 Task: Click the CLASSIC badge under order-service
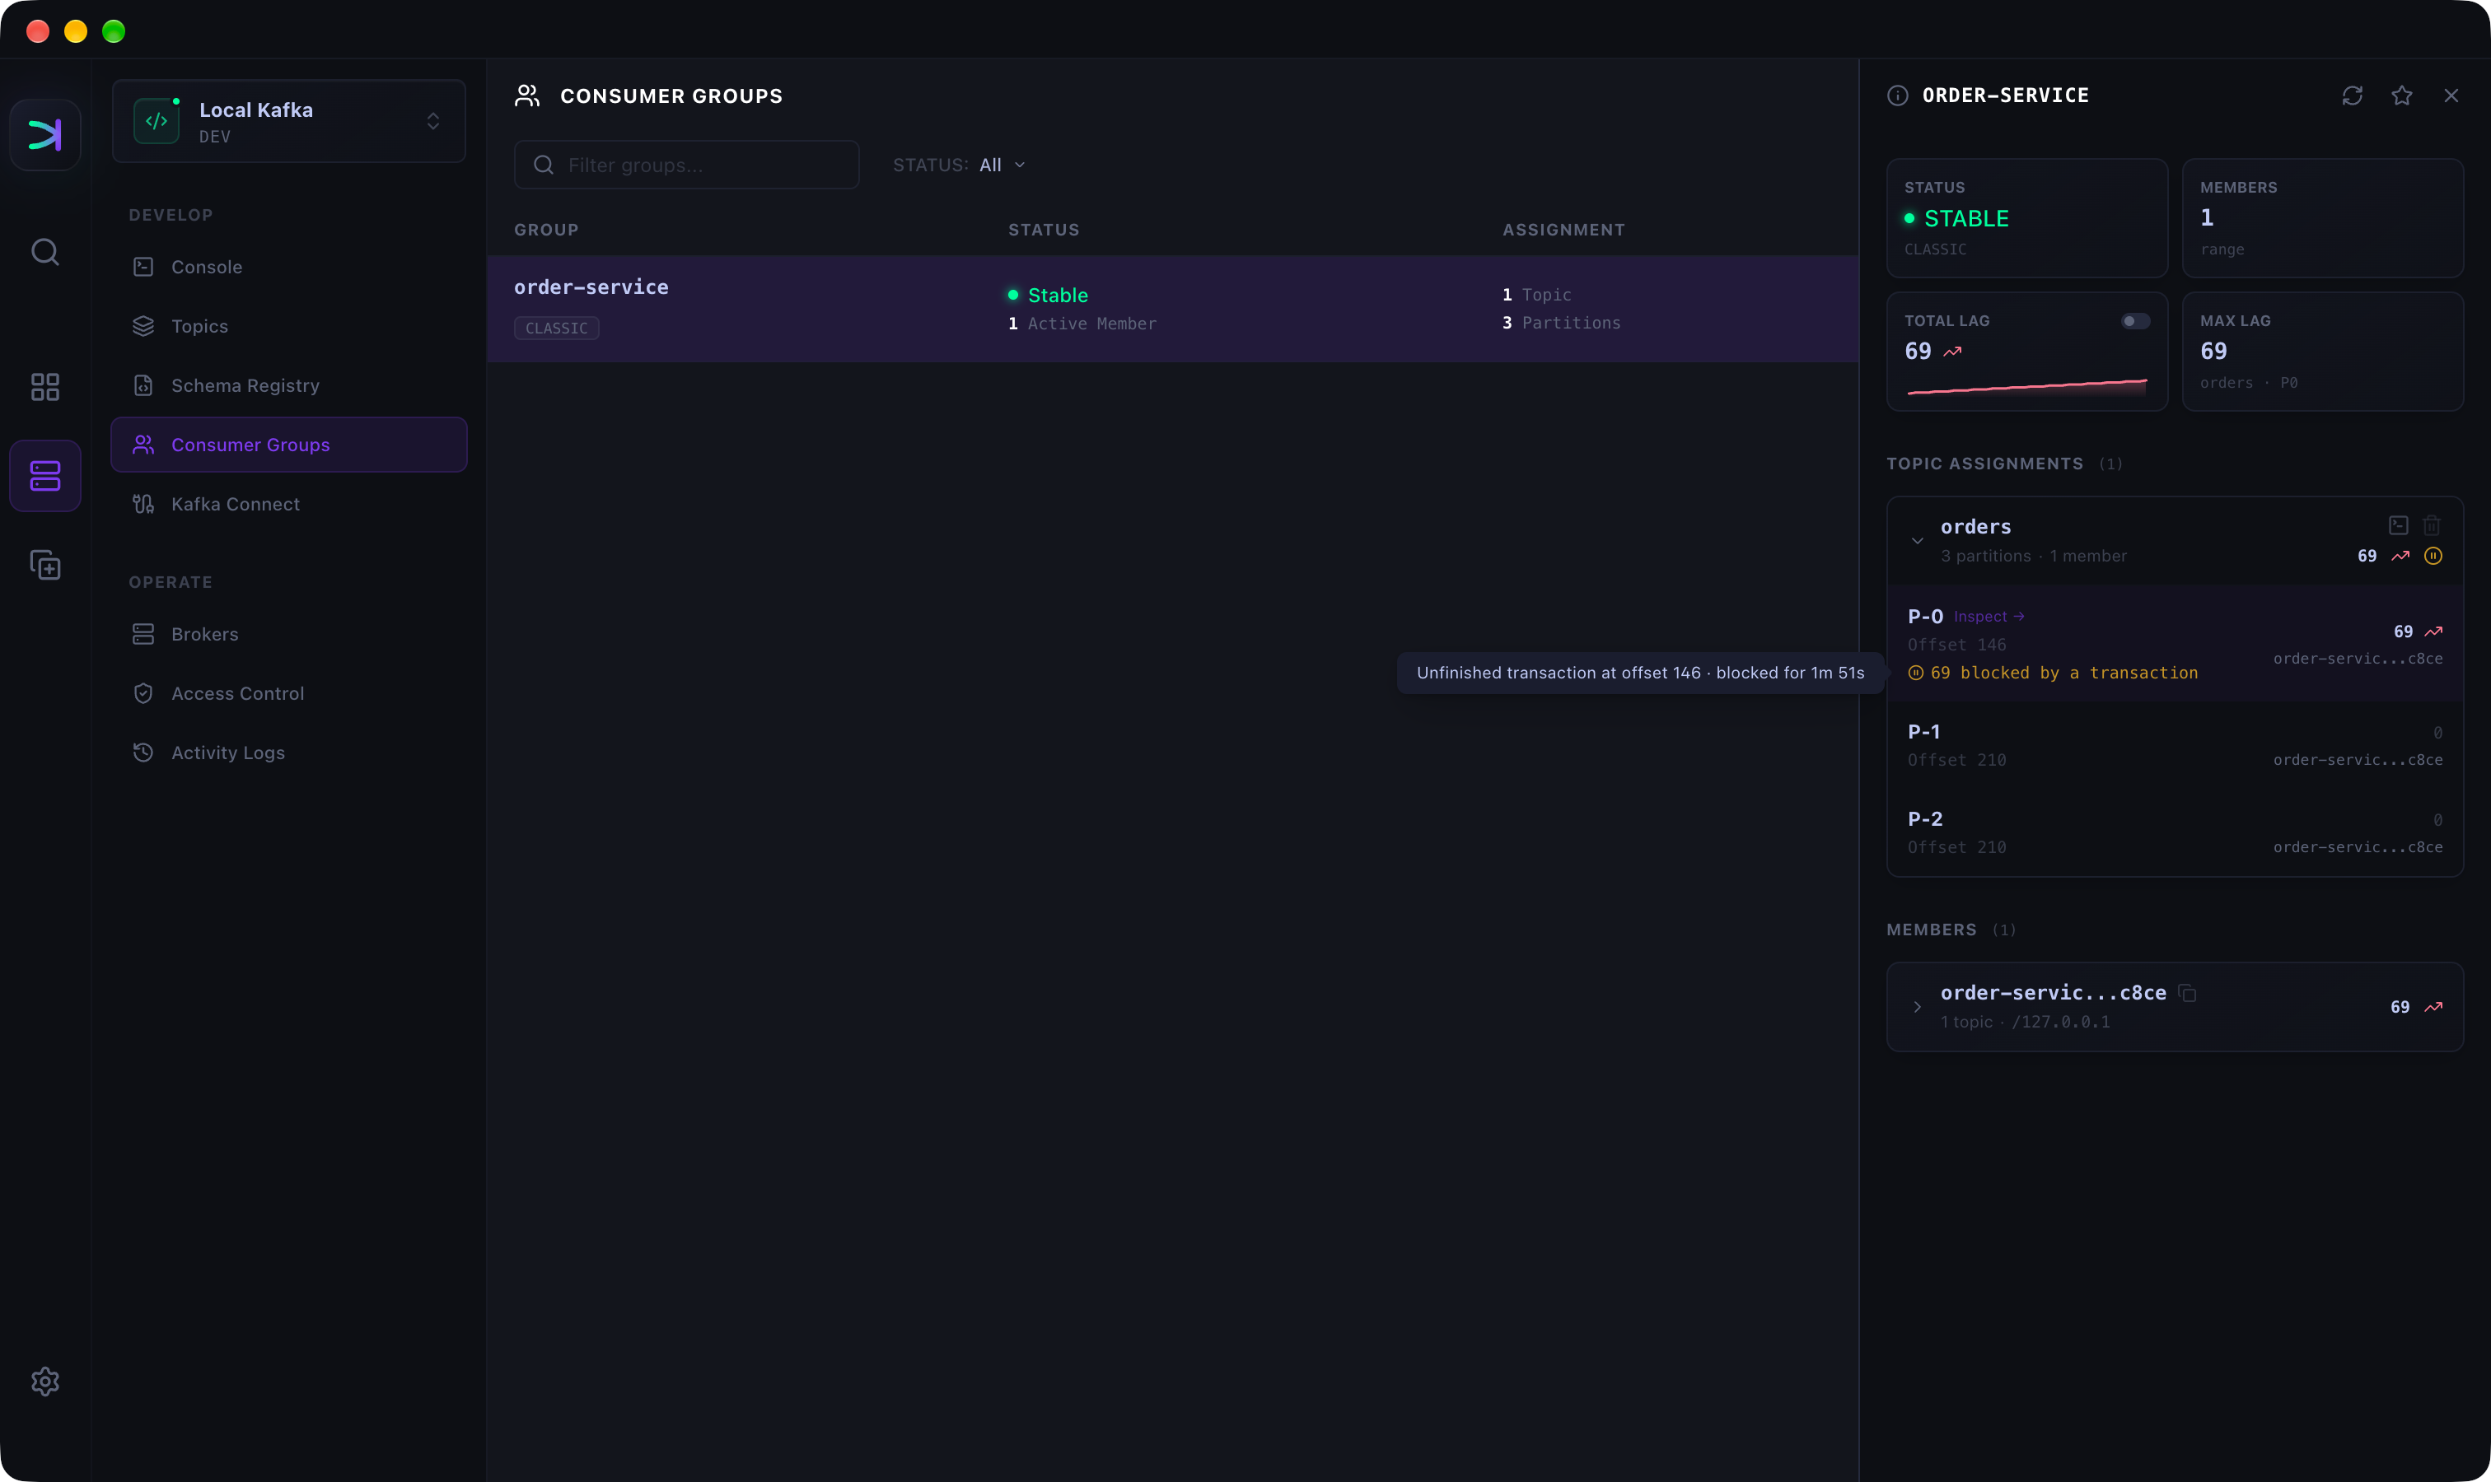557,329
